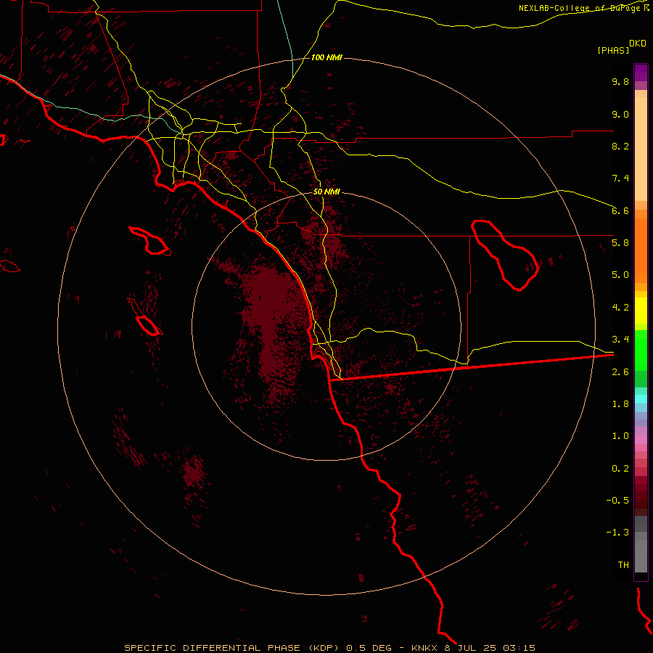Click the DKD unit label above the color bar
The image size is (653, 653).
pyautogui.click(x=638, y=44)
